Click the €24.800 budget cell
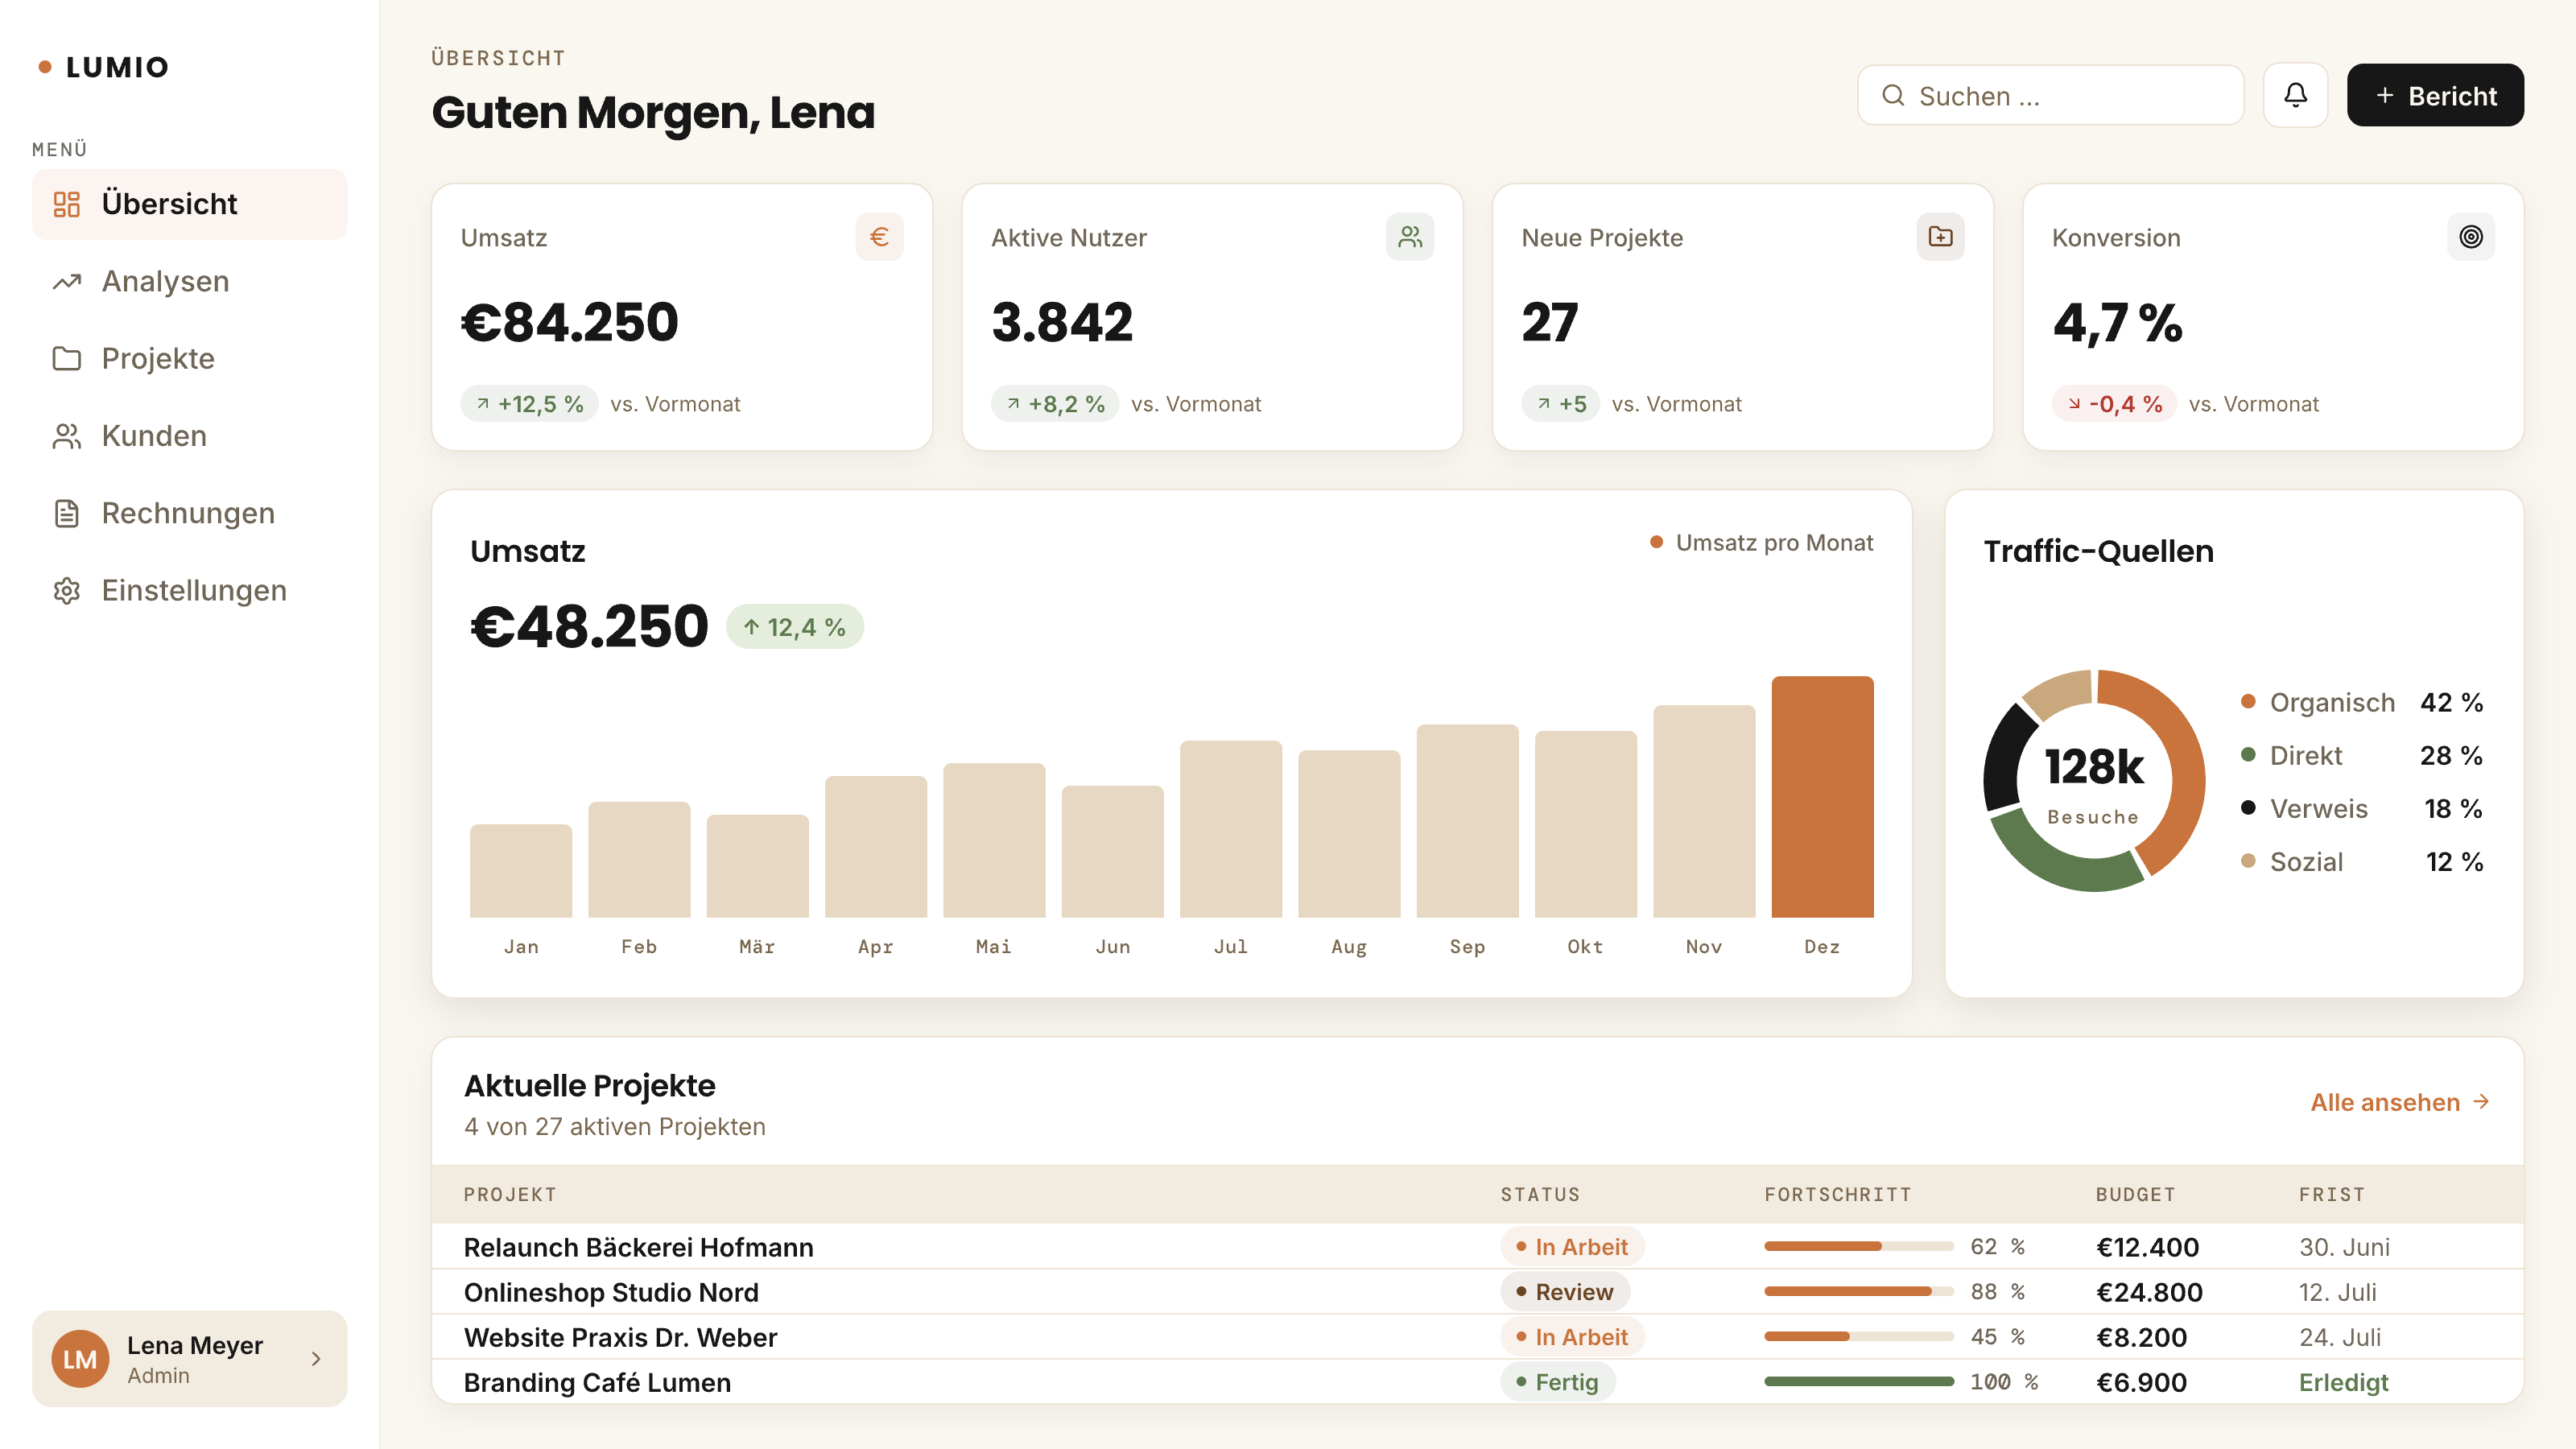The width and height of the screenshot is (2576, 1449). pos(2149,1292)
